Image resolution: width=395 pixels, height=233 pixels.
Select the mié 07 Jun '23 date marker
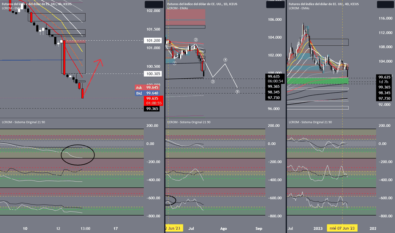point(342,228)
